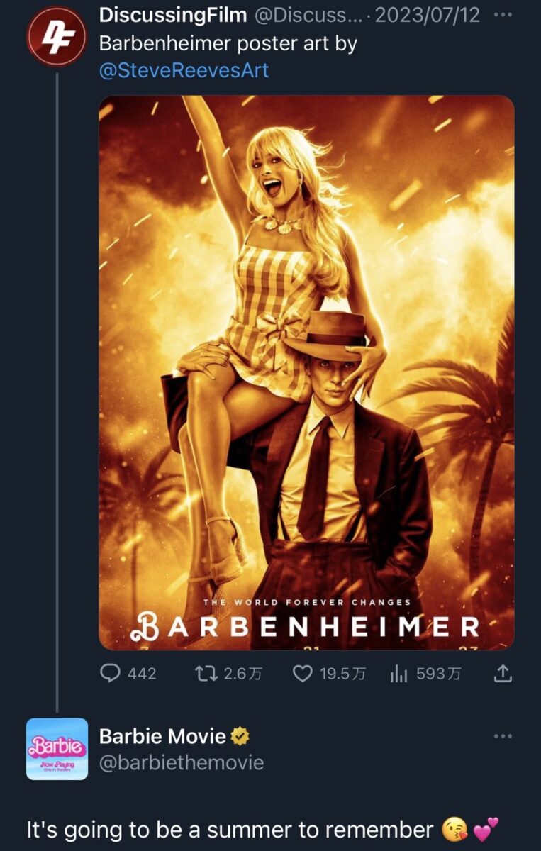
Task: Click the gold verified badge
Action: (240, 737)
